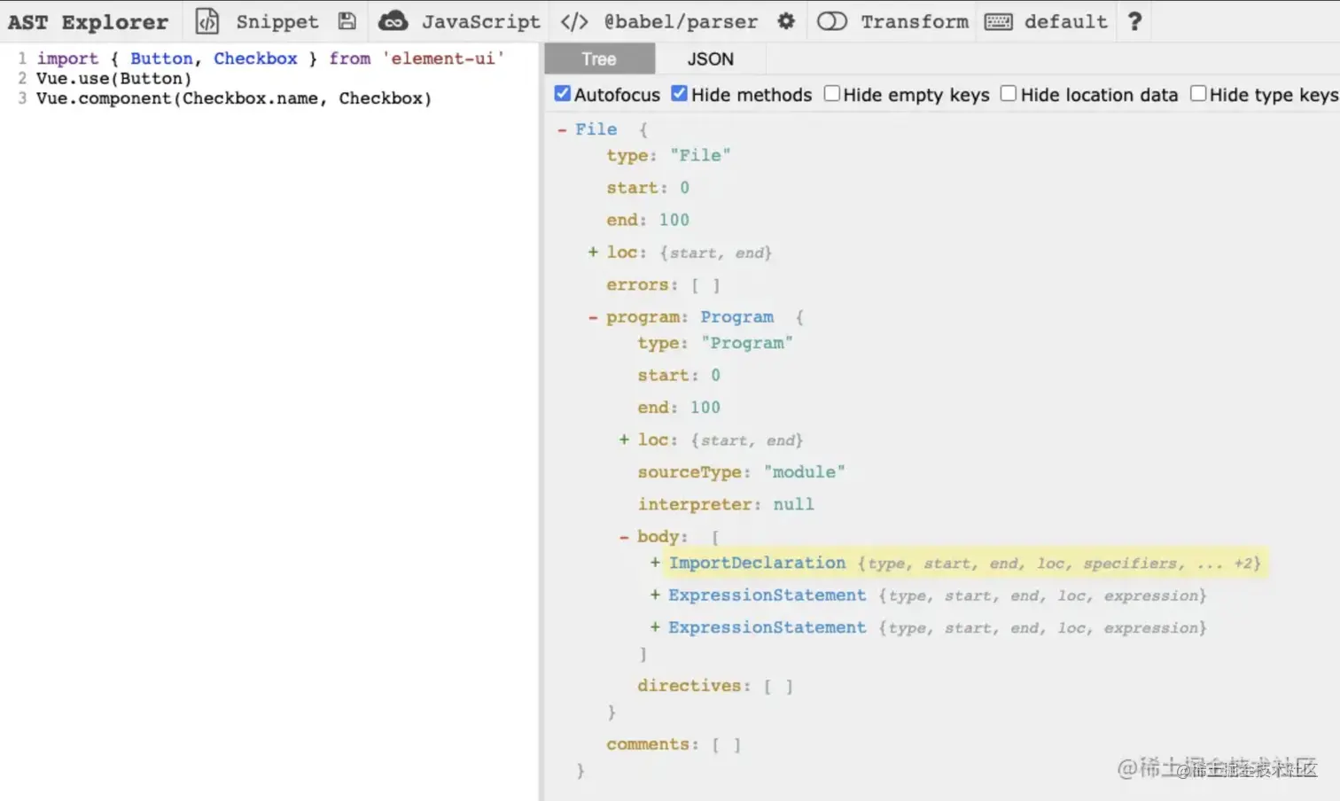The image size is (1340, 801).
Task: Click the File node name
Action: [x=596, y=129]
